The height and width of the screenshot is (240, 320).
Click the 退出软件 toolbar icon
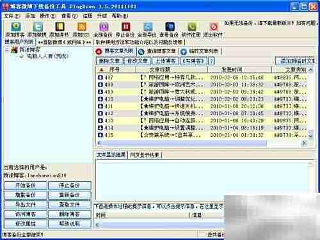(214, 27)
